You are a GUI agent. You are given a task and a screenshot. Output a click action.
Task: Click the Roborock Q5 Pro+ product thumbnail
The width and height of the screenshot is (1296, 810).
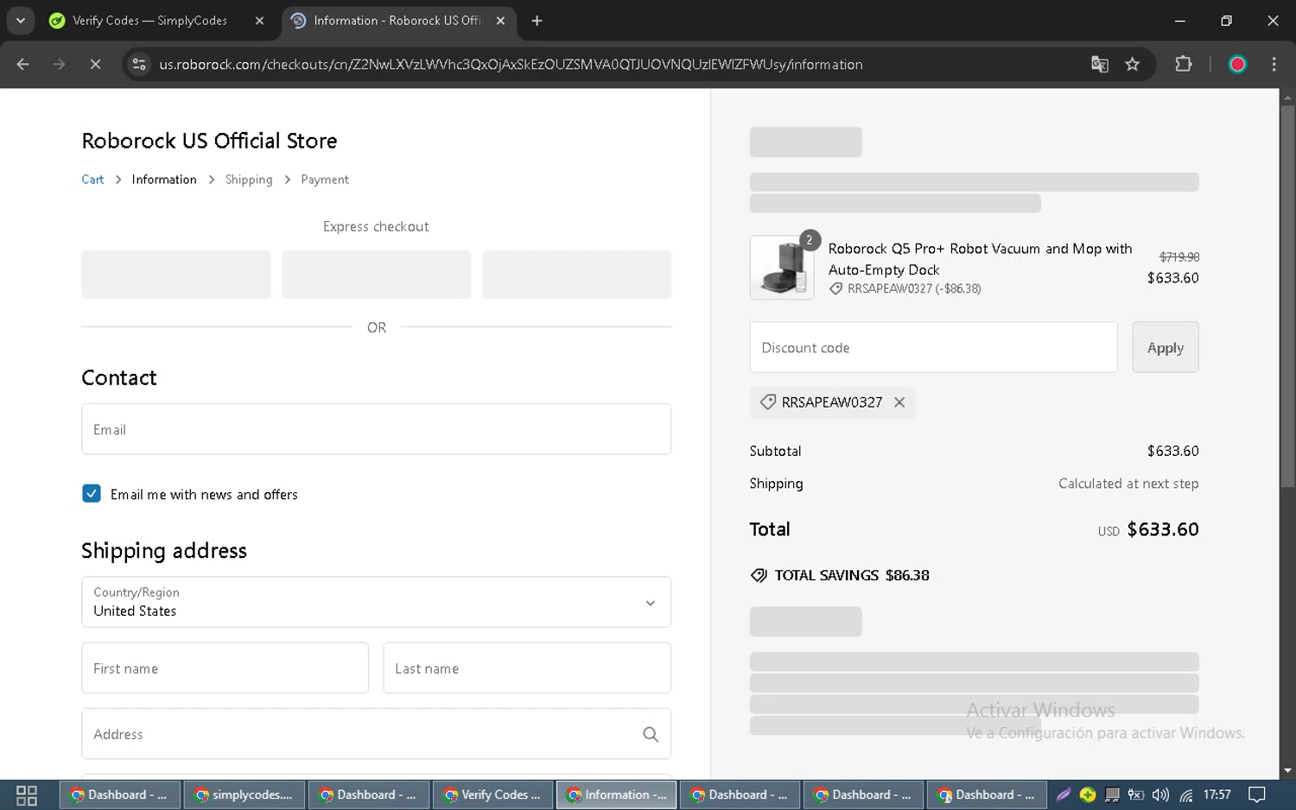pos(782,268)
